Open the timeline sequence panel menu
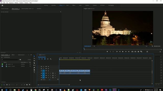This screenshot has width=163, height=91. click(45, 55)
